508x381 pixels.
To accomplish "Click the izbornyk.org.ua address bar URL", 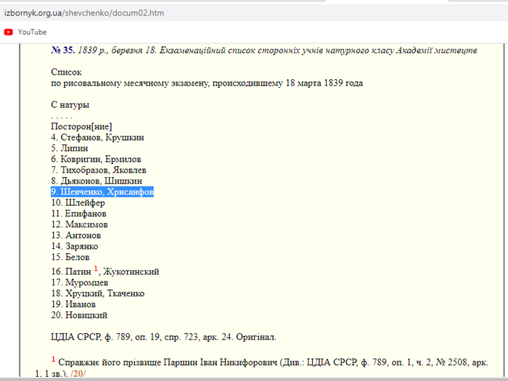I will coord(83,14).
